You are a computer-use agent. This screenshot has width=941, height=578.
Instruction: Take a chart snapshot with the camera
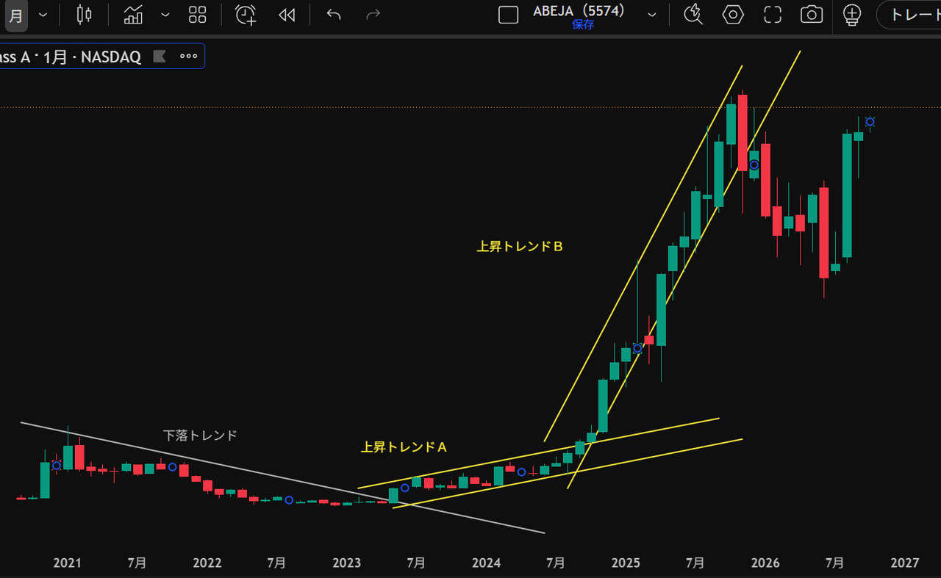click(x=812, y=15)
